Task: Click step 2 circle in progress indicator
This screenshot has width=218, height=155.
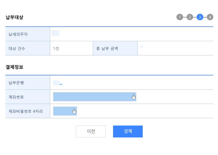Action: (x=190, y=17)
